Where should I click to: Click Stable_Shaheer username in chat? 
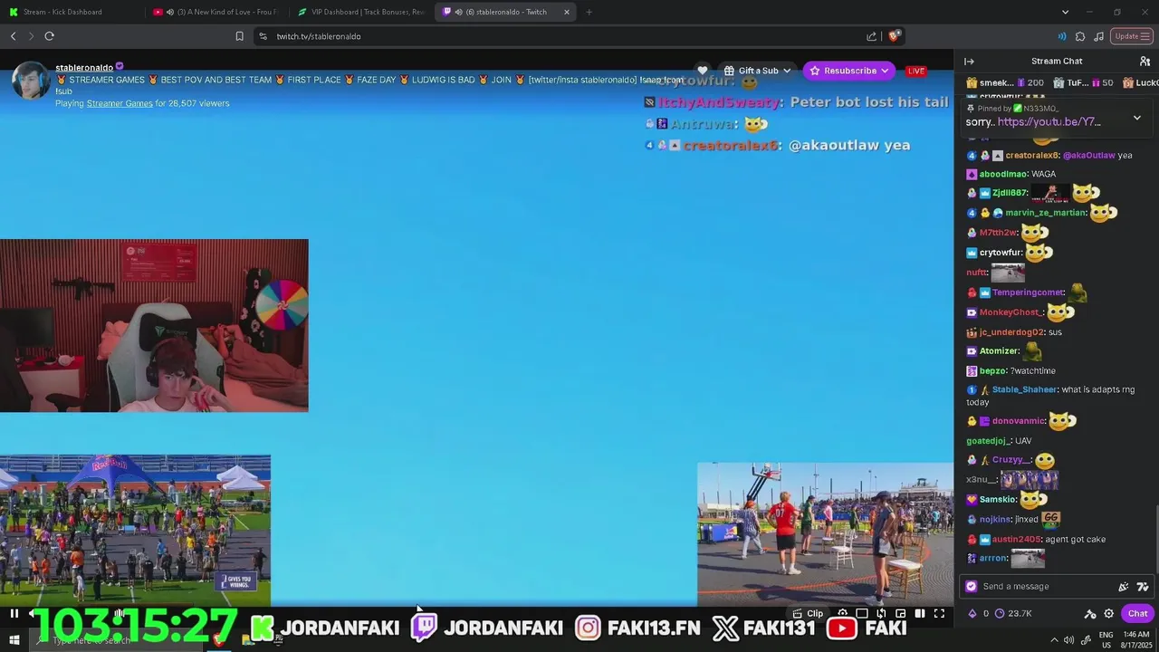coord(1024,389)
